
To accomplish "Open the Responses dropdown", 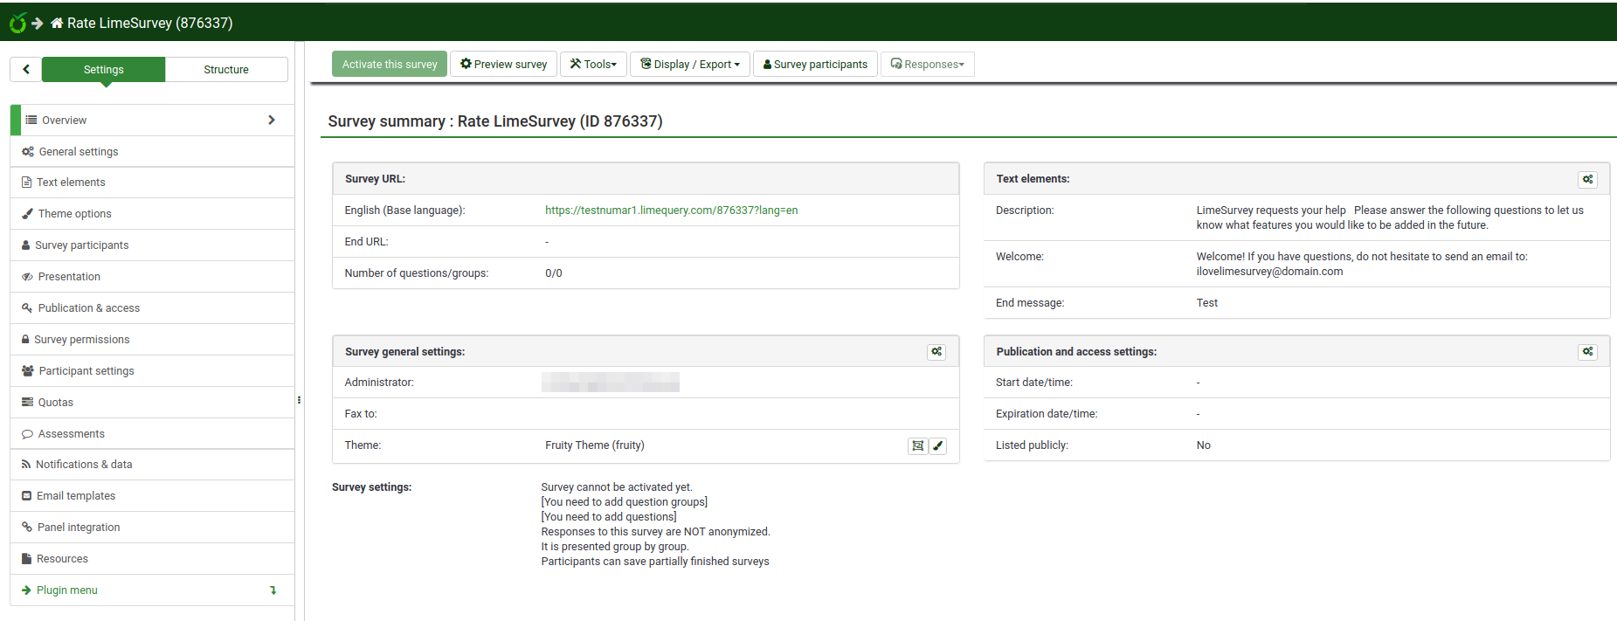I will [x=927, y=64].
